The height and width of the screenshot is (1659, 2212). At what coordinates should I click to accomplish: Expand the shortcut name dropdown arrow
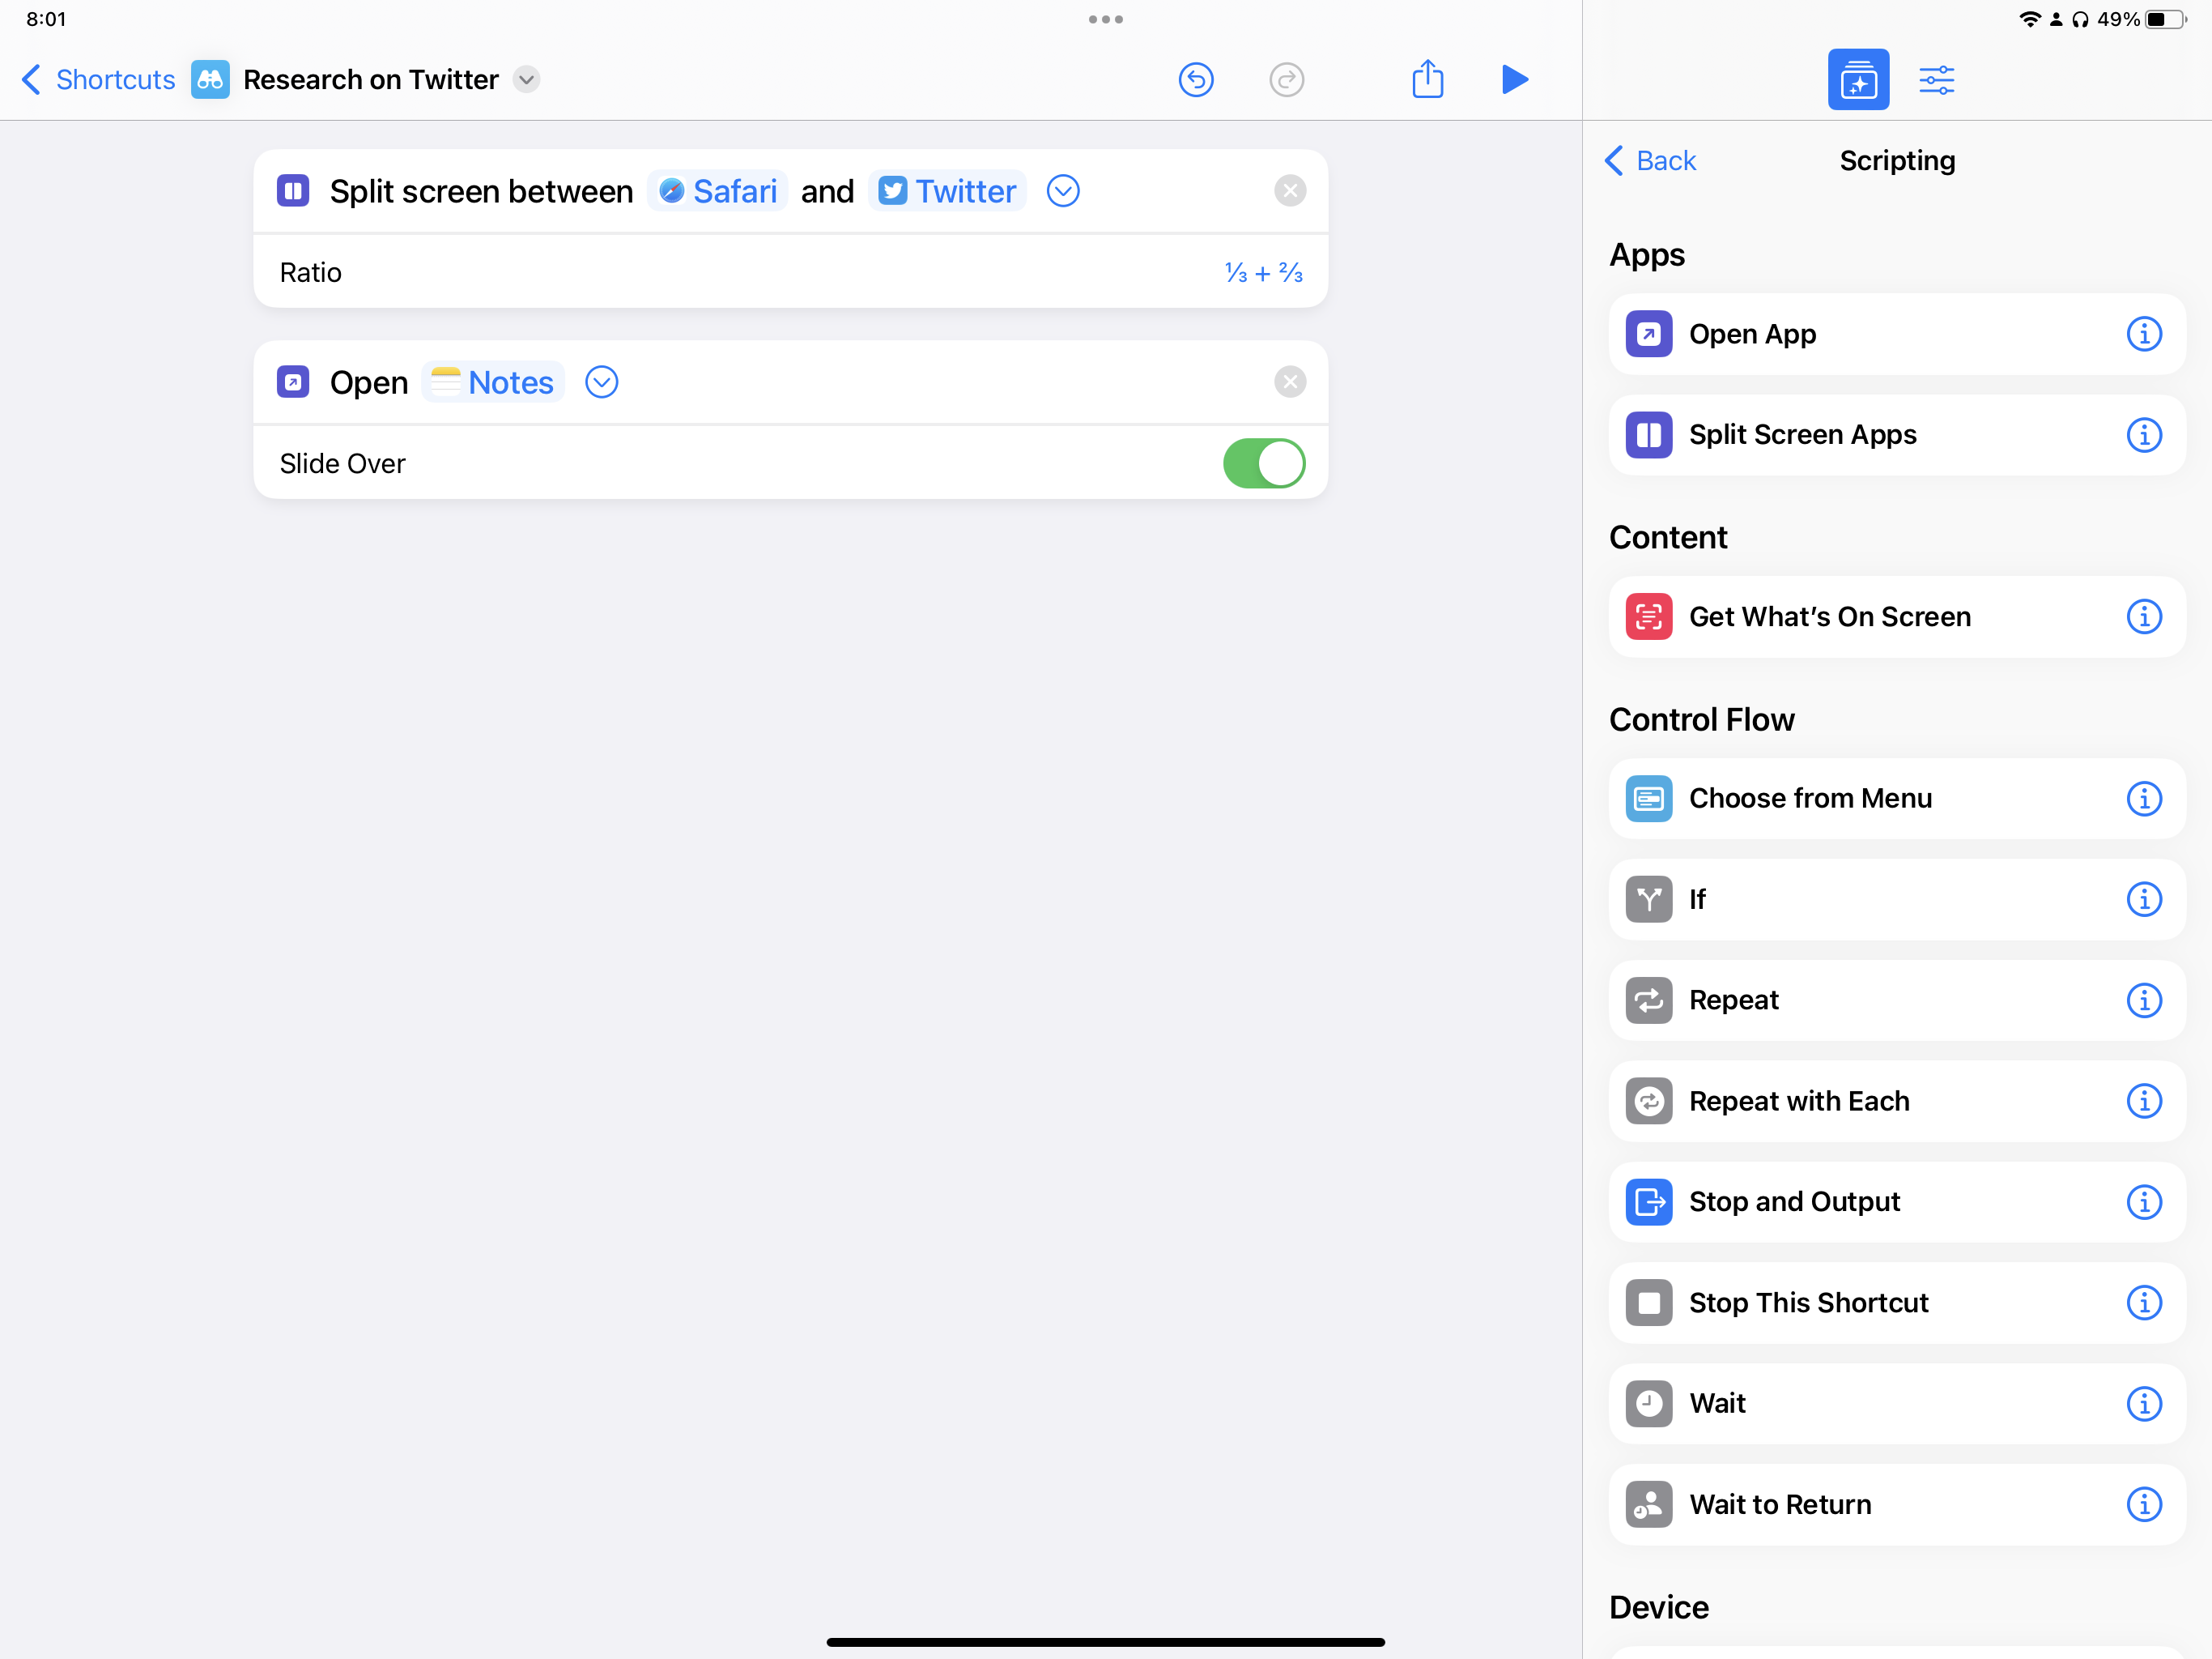526,79
